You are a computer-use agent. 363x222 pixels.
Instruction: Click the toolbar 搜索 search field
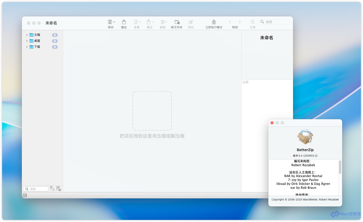coord(274,22)
